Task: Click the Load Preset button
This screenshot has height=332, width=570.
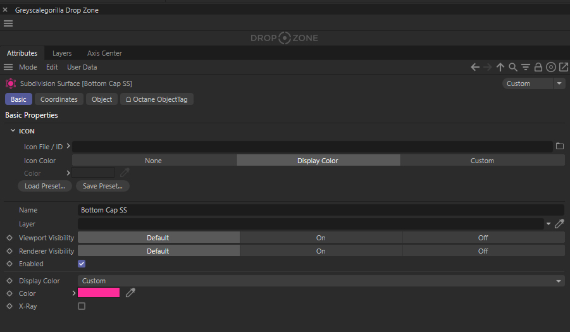Action: (45, 186)
